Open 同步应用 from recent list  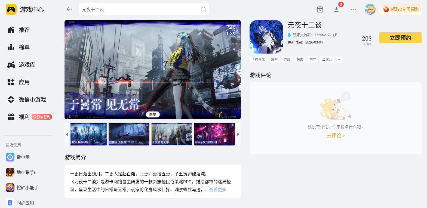(20, 203)
